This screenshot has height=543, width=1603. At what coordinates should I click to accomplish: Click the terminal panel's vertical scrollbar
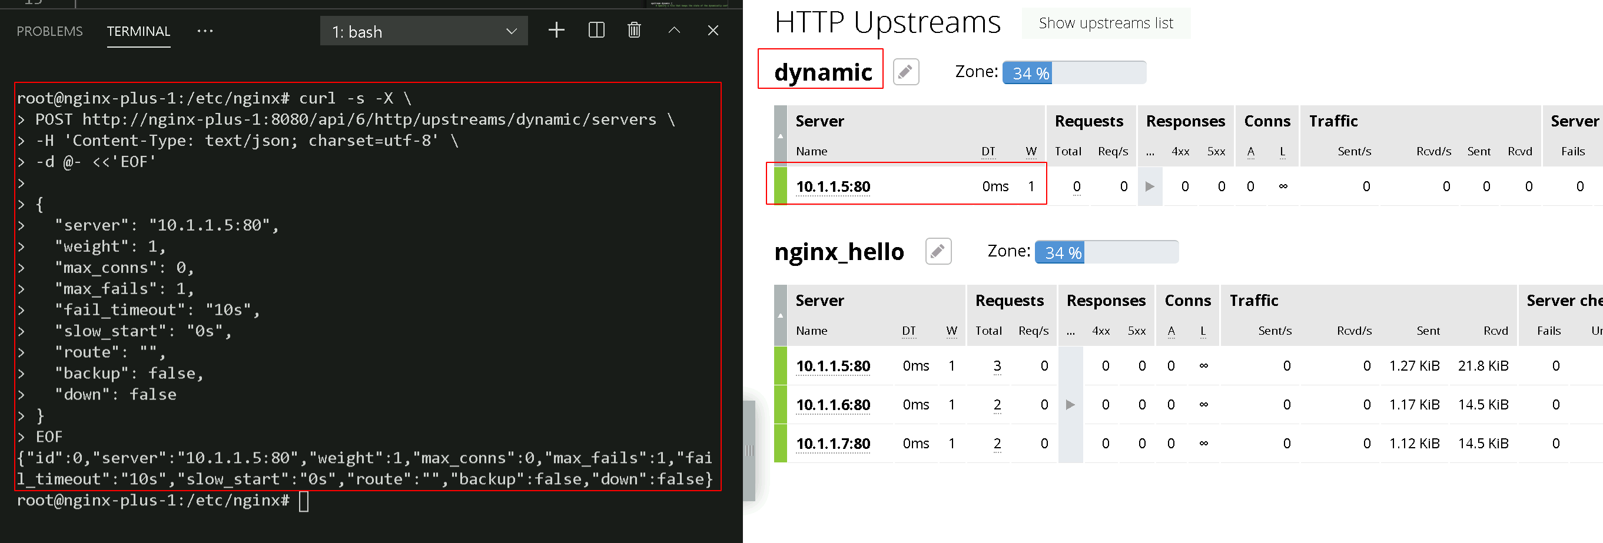[x=749, y=450]
